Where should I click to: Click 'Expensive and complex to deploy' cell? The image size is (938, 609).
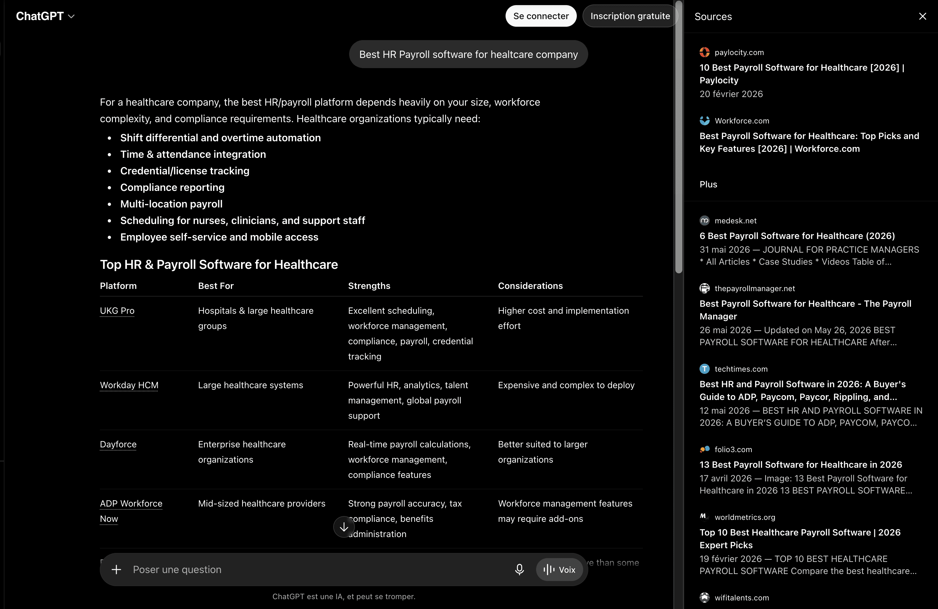(x=566, y=385)
